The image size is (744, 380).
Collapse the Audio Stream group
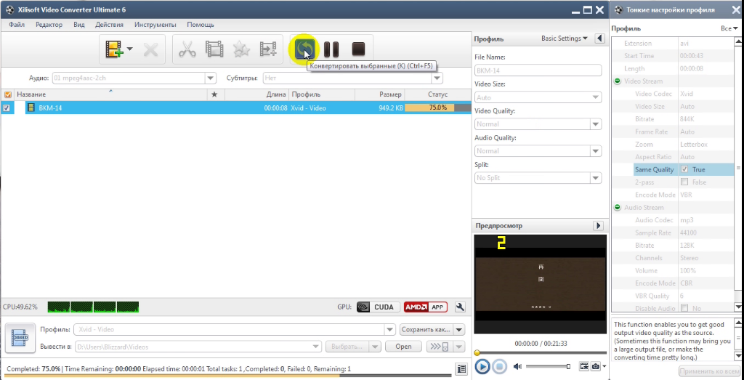click(618, 207)
